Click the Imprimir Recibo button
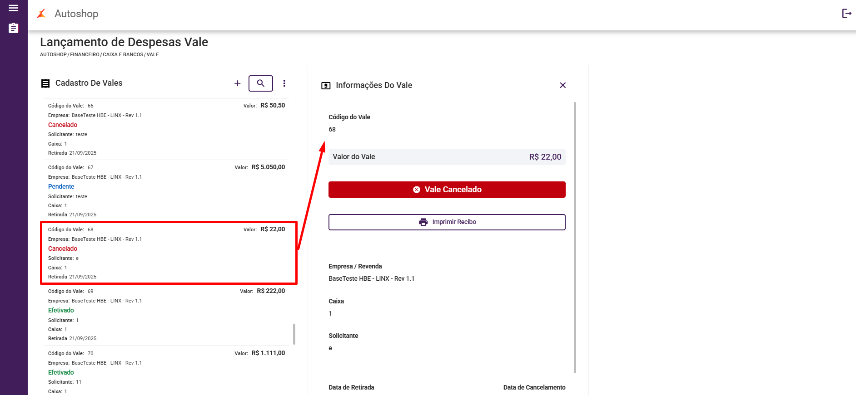856x395 pixels. tap(447, 222)
